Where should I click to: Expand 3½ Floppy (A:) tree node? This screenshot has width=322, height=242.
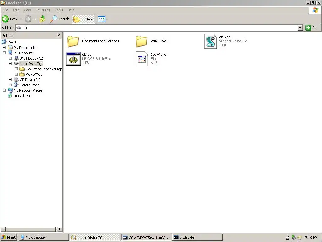pyautogui.click(x=10, y=58)
